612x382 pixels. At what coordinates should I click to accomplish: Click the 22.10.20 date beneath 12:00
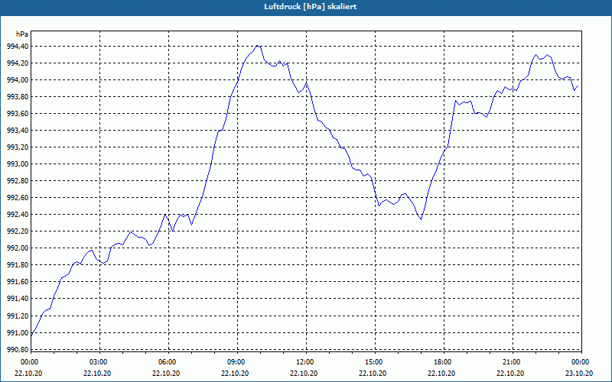(304, 373)
